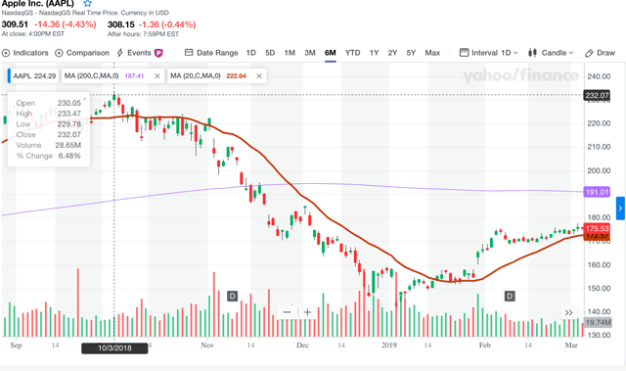Image resolution: width=626 pixels, height=371 pixels.
Task: Click the dividend D marker near November
Action: pyautogui.click(x=232, y=296)
